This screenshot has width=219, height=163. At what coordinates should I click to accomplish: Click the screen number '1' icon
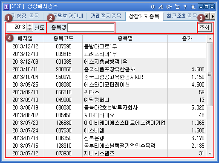(x=6, y=6)
